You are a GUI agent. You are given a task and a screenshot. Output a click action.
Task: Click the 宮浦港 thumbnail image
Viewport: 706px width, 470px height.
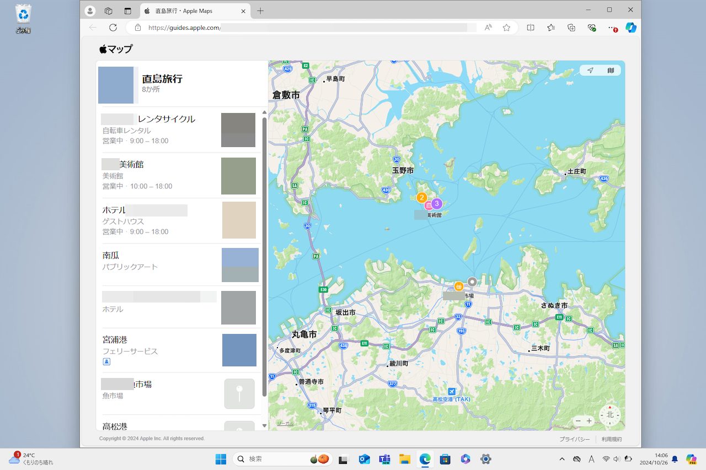239,350
